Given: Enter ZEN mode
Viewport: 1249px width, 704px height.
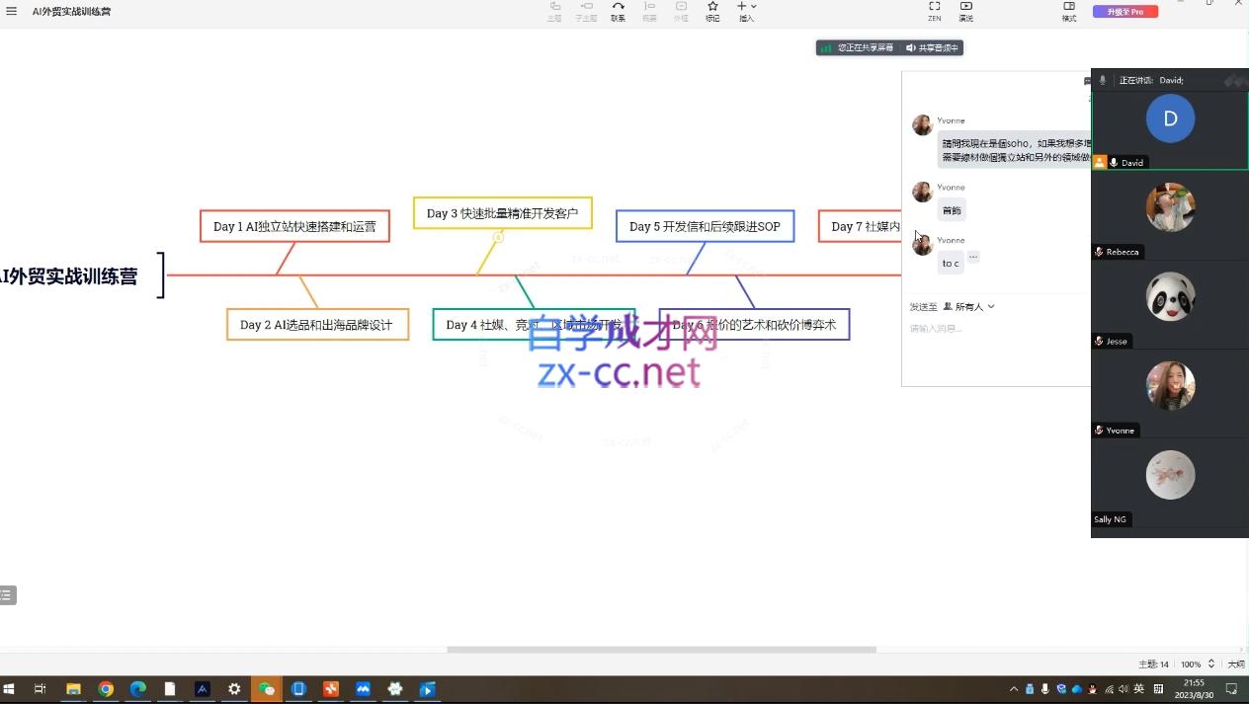Looking at the screenshot, I should pyautogui.click(x=935, y=11).
